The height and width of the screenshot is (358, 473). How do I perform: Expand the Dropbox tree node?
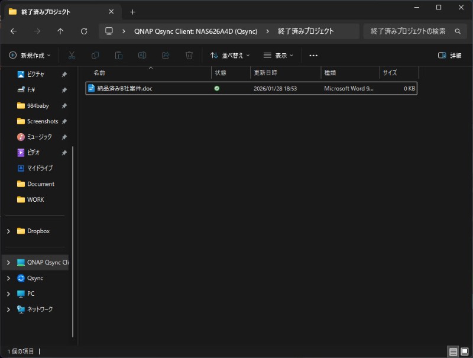pyautogui.click(x=8, y=231)
